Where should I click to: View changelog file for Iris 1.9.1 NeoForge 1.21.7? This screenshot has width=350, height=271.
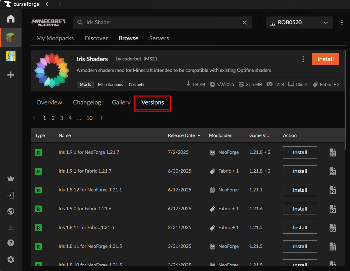(x=332, y=152)
